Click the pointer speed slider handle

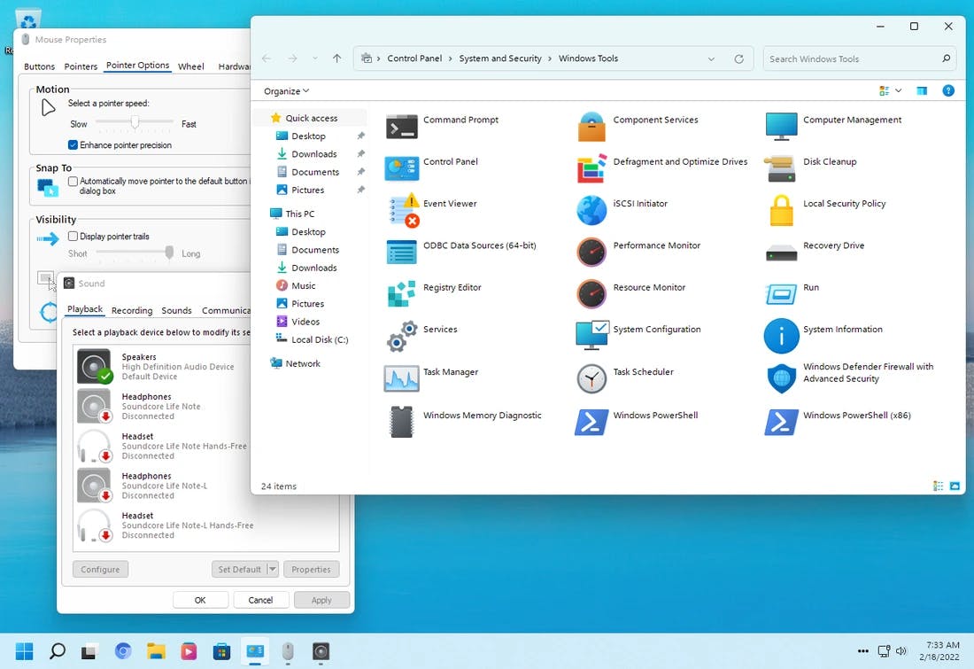coord(135,121)
